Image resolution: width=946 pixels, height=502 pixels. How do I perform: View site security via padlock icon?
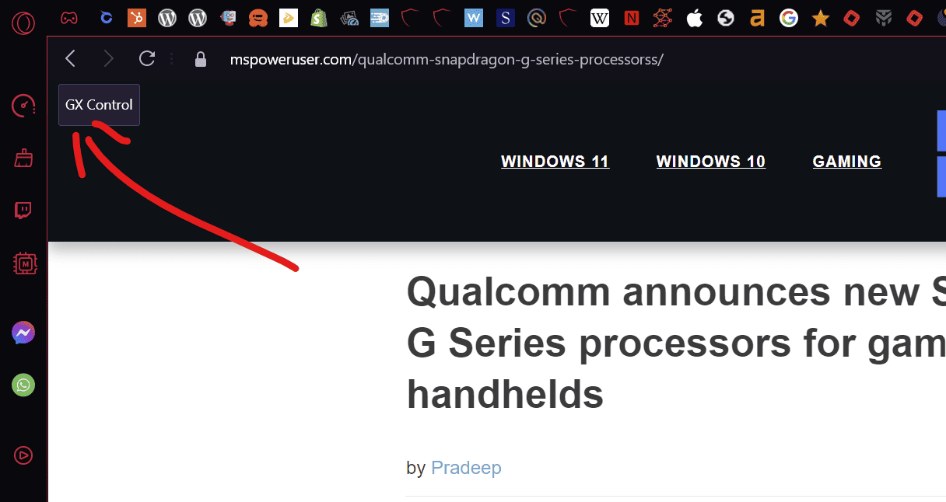tap(201, 59)
